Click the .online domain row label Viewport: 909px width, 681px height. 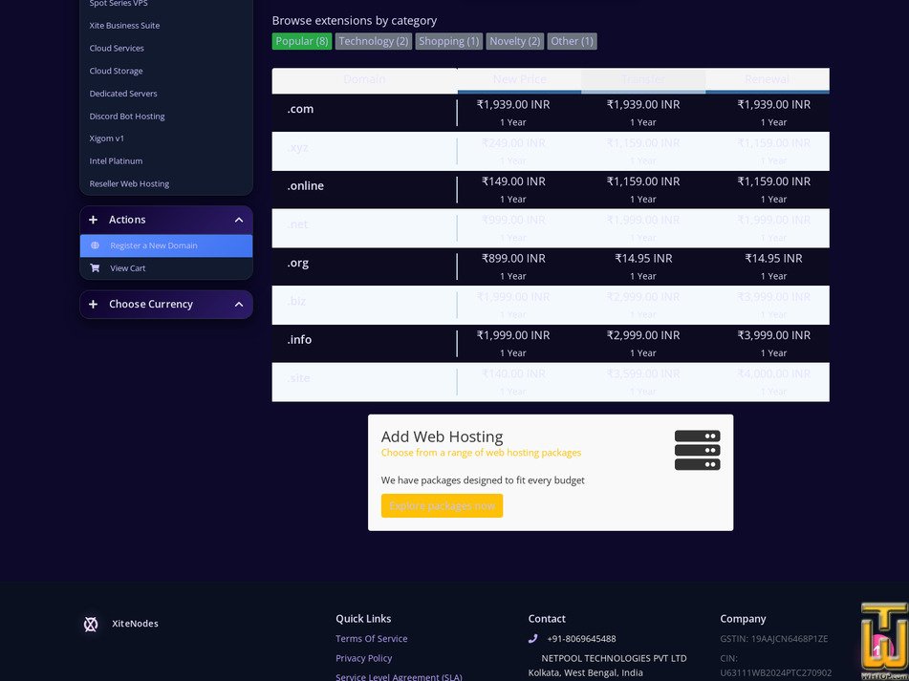306,186
